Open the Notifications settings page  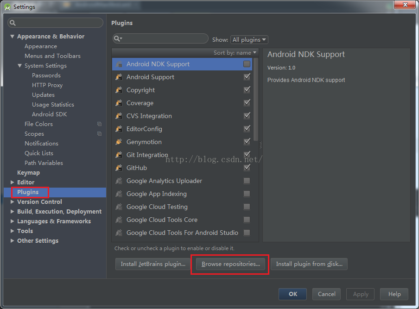[41, 144]
